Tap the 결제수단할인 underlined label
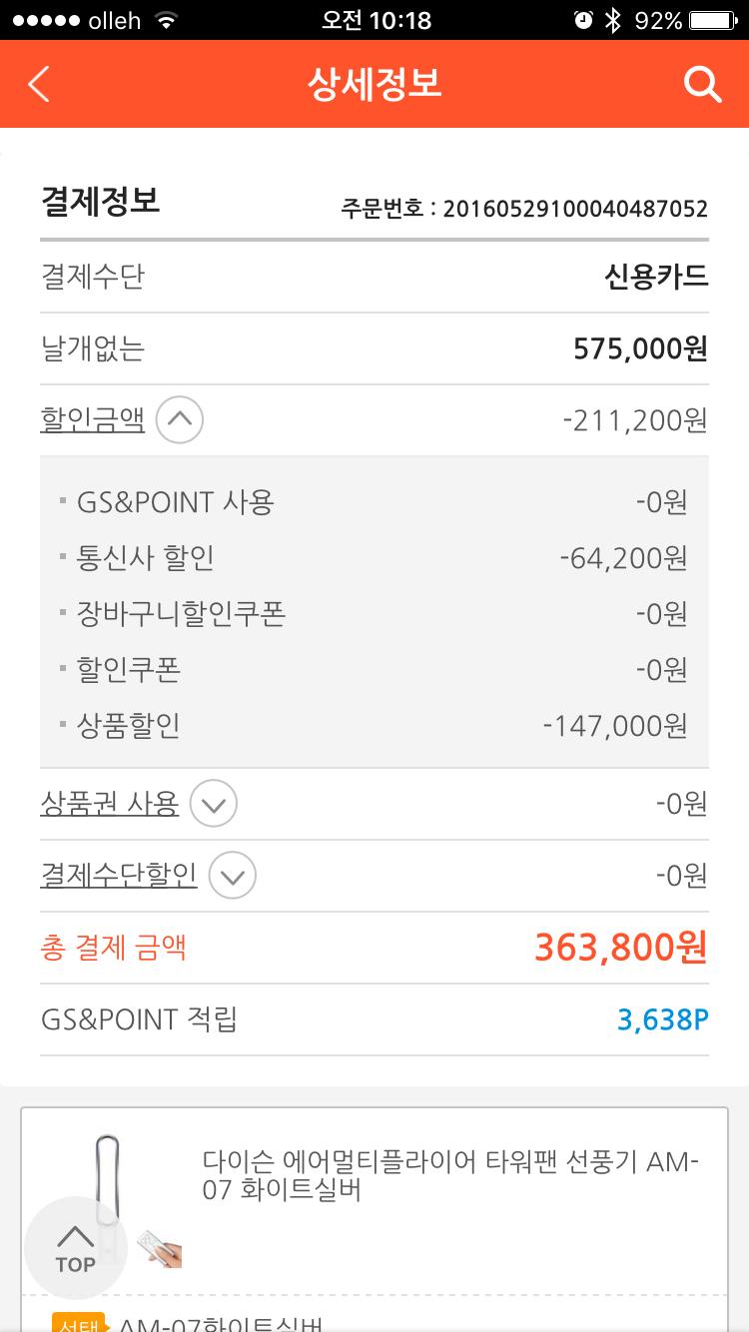Screen dimensions: 749x1332 pyautogui.click(x=118, y=876)
